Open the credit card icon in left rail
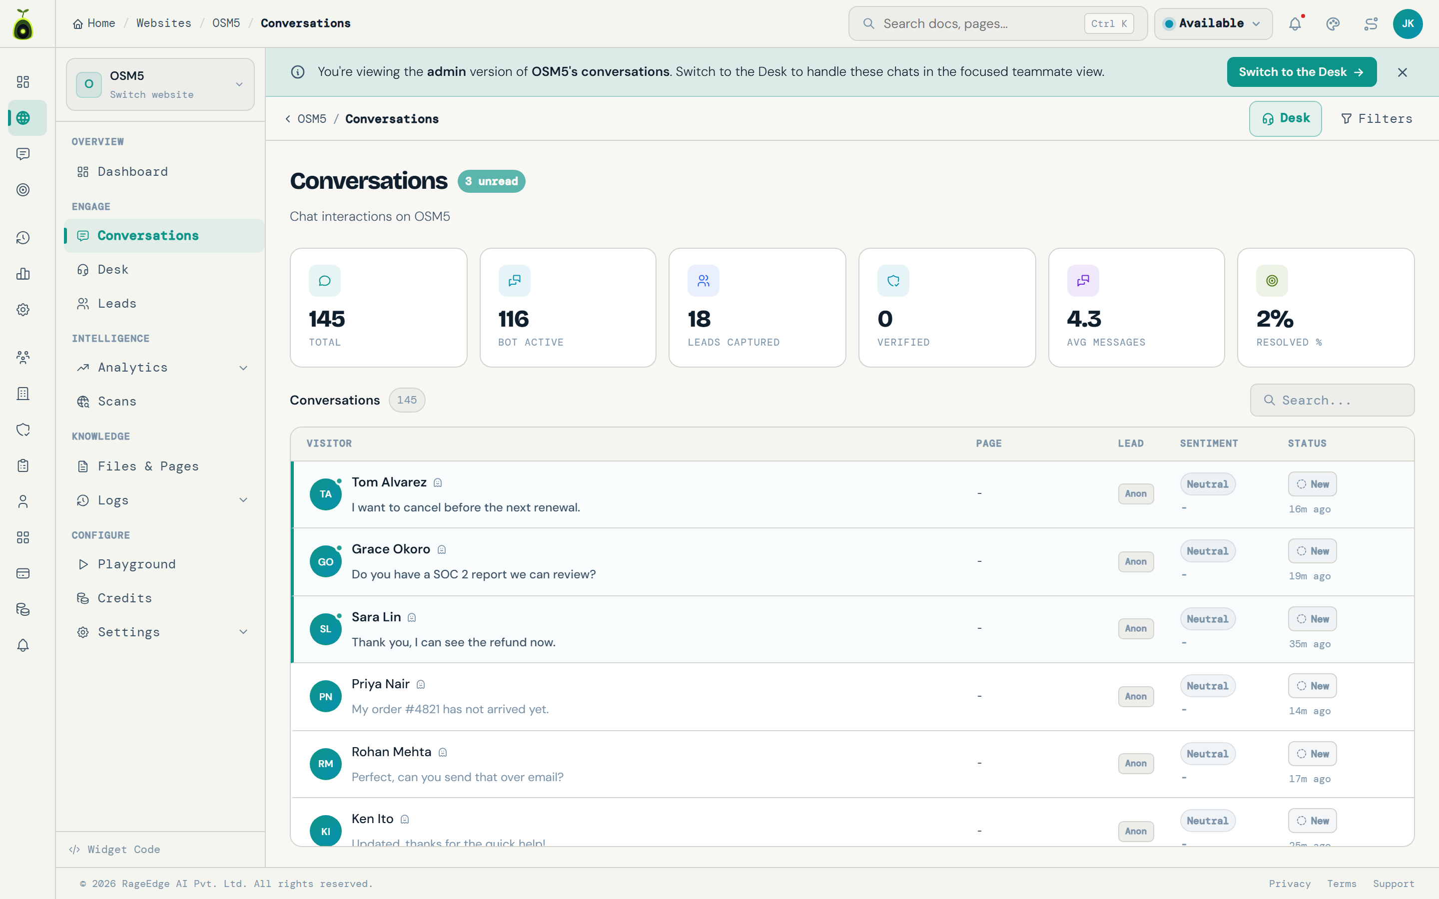The height and width of the screenshot is (899, 1439). [22, 573]
